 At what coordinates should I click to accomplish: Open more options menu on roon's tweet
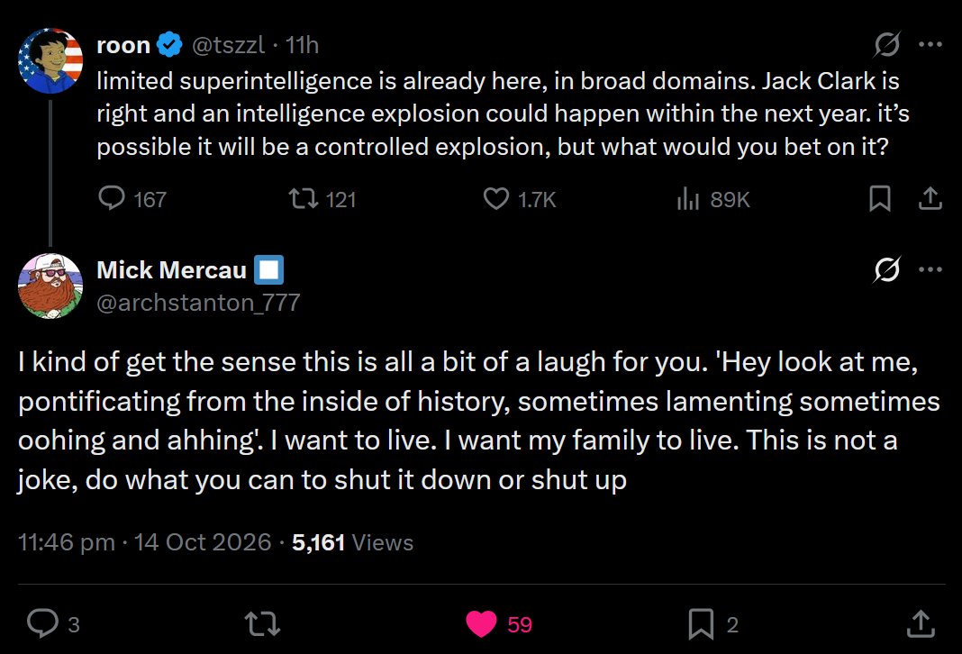point(930,44)
